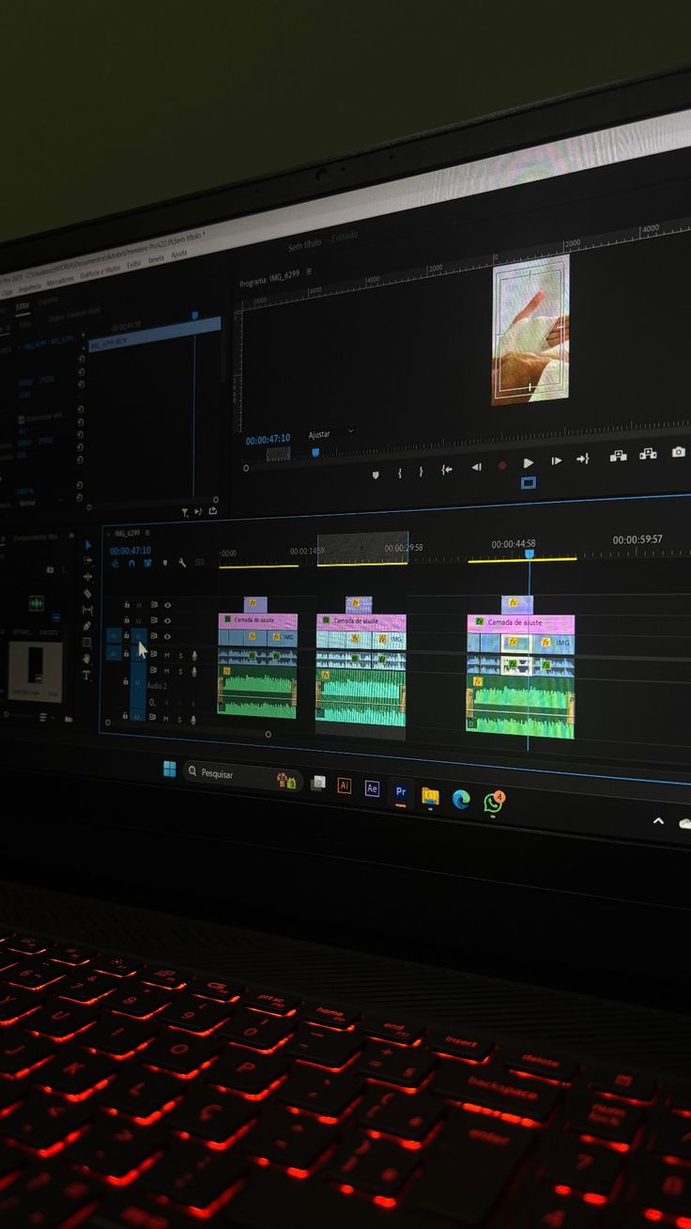
Task: Toggle lock on V1 track
Action: [x=126, y=636]
